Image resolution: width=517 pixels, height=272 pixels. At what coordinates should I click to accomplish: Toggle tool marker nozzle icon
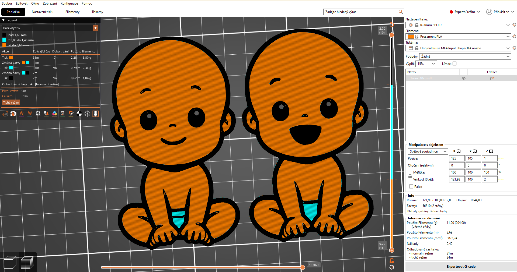pyautogui.click(x=95, y=114)
